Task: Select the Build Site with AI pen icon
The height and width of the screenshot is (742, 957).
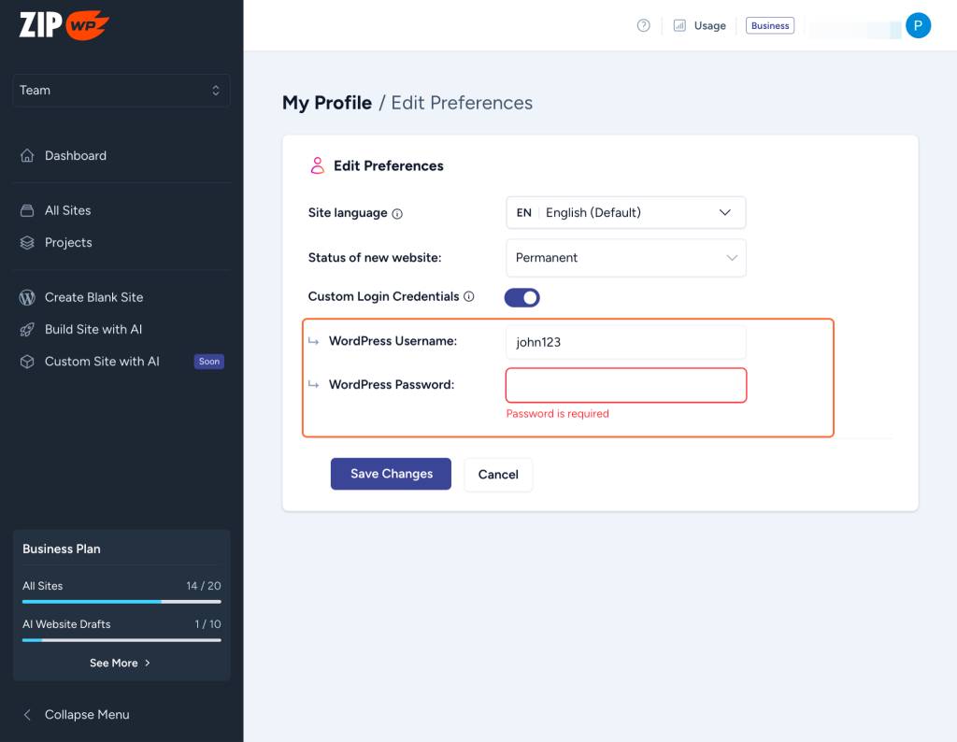Action: coord(28,329)
